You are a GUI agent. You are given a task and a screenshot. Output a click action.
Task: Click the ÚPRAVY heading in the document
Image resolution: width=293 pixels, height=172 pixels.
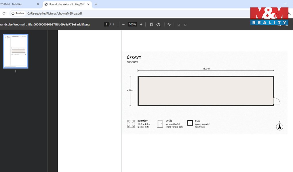tap(134, 57)
